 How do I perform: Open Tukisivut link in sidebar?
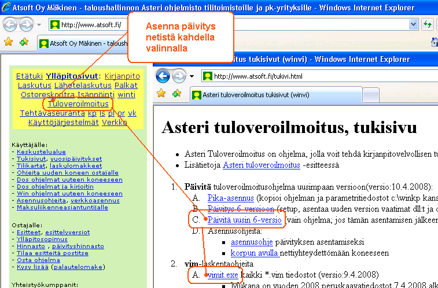(31, 159)
